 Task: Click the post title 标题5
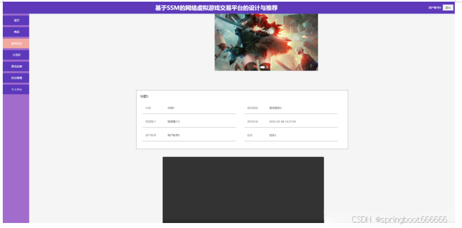click(x=144, y=97)
